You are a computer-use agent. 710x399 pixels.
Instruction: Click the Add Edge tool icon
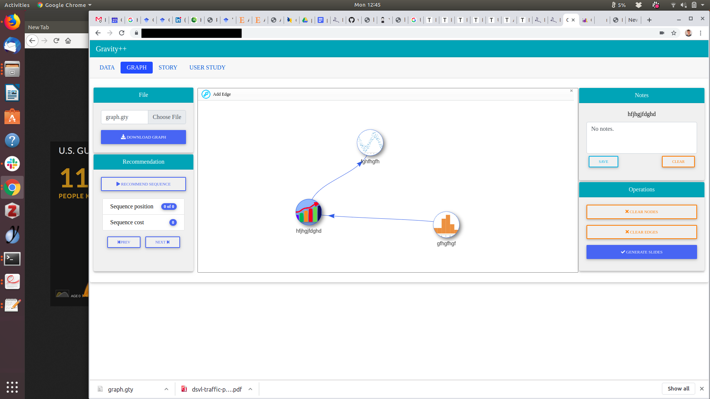[206, 94]
